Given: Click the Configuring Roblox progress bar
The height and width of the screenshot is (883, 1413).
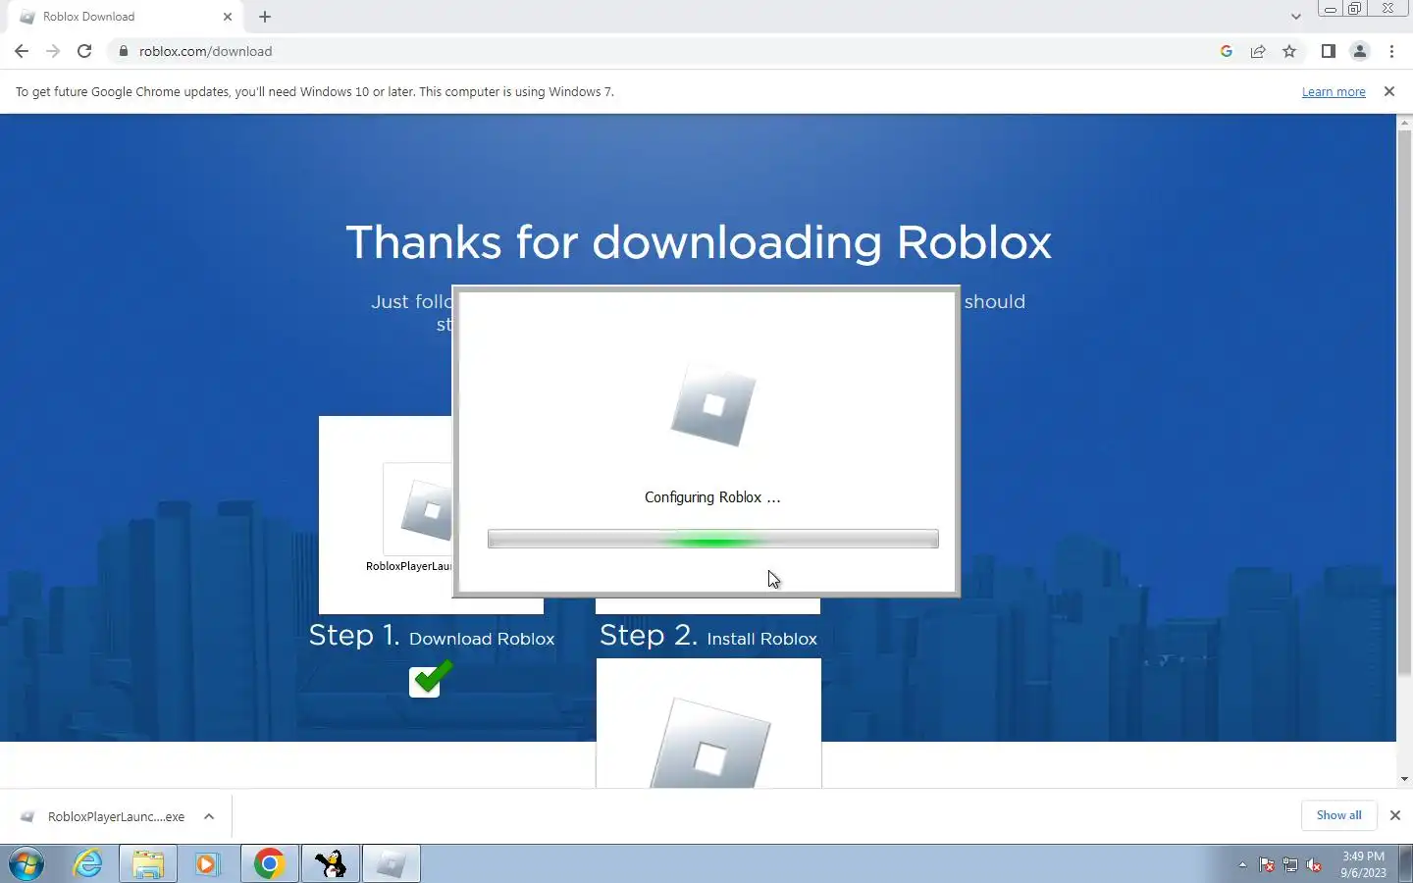Looking at the screenshot, I should [713, 539].
